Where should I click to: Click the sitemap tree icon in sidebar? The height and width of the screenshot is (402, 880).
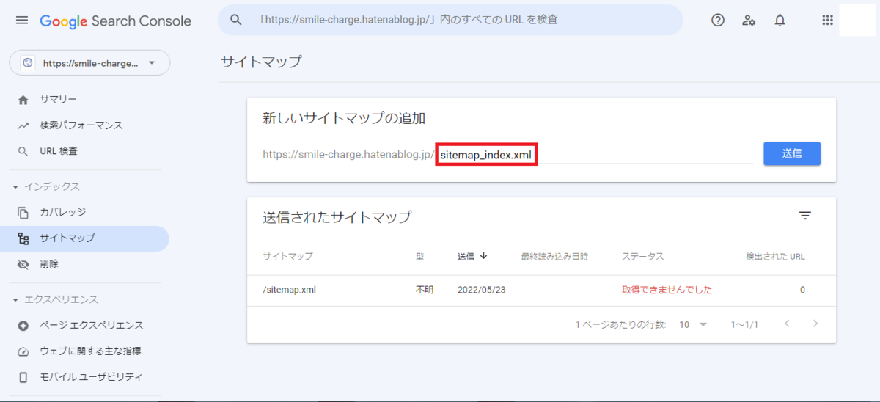tap(23, 238)
